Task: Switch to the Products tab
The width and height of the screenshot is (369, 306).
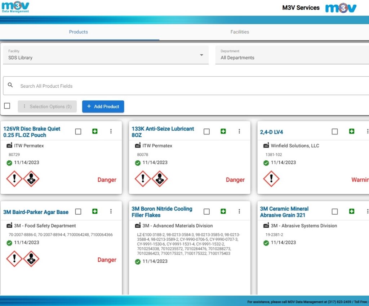Action: click(x=78, y=32)
